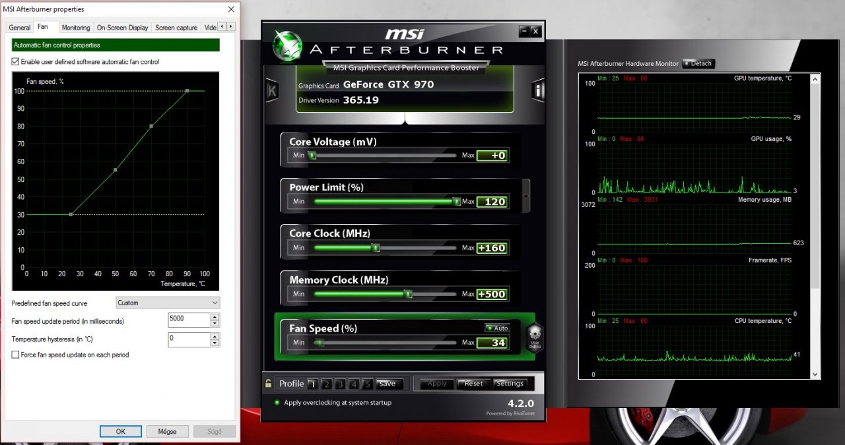
Task: Select Profile slot 5
Action: pyautogui.click(x=368, y=384)
